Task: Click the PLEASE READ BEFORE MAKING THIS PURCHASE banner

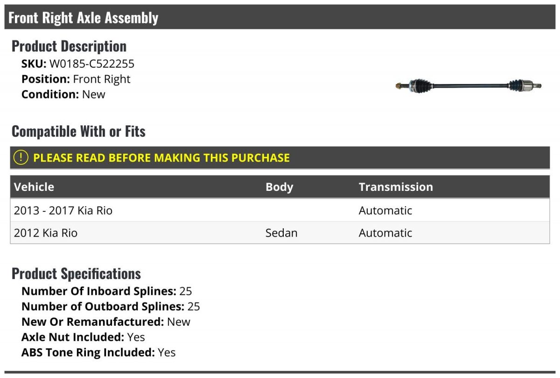Action: point(161,158)
